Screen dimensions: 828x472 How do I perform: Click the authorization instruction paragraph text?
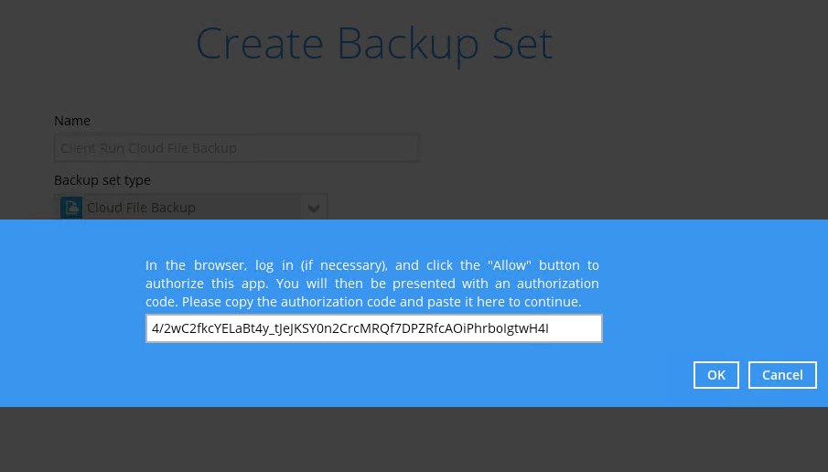coord(372,284)
